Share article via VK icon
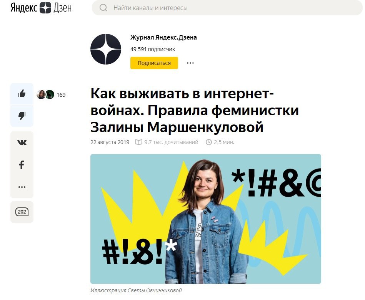The image size is (365, 300). tap(22, 143)
